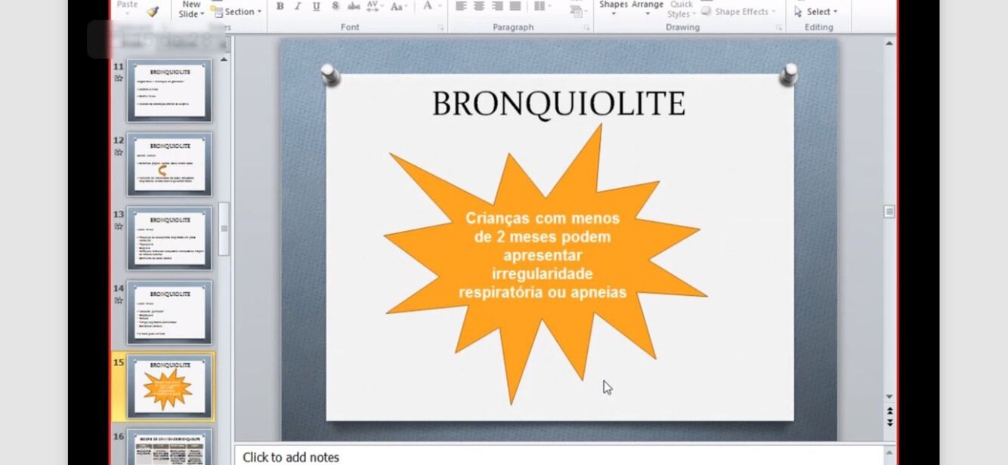Open the Select dropdown in Editing
The image size is (1008, 465).
click(x=816, y=11)
